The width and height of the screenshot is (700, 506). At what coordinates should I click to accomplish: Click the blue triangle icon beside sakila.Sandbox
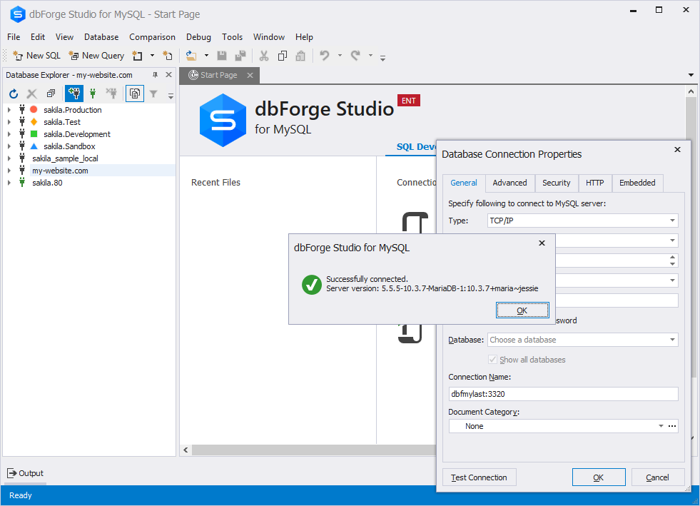click(34, 146)
